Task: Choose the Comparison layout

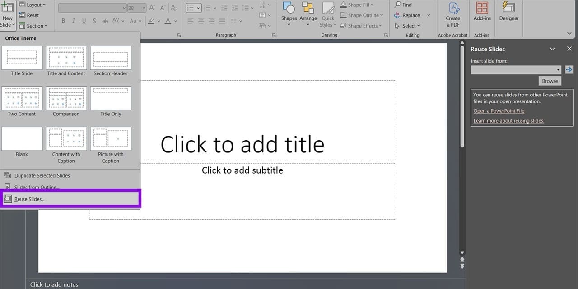Action: [x=66, y=101]
